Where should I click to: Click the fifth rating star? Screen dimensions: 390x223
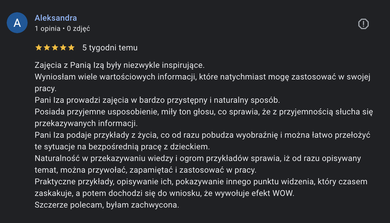tap(71, 48)
